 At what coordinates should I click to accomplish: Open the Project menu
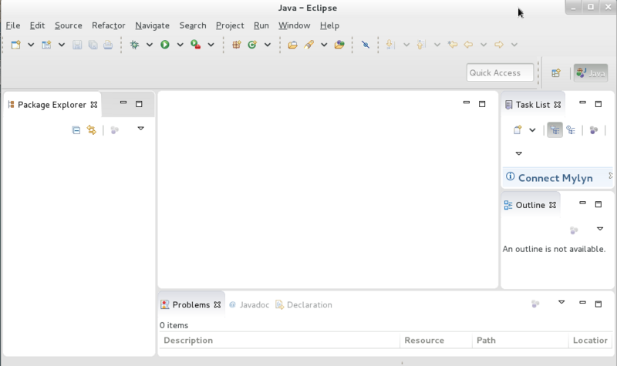(x=230, y=25)
